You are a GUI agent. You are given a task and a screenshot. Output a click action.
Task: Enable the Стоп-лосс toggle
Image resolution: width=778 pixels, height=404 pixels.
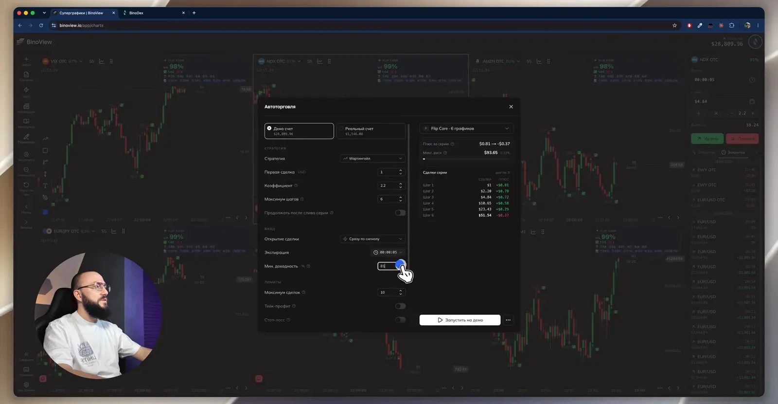click(400, 320)
